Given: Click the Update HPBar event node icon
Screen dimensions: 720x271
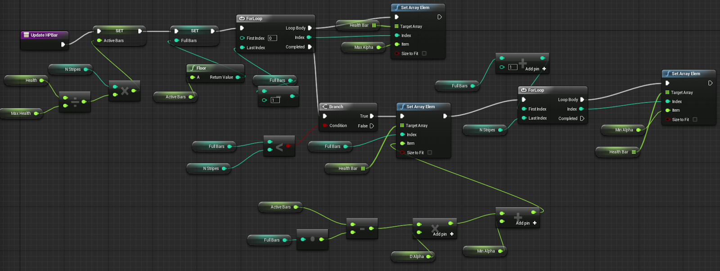Looking at the screenshot, I should coord(26,35).
